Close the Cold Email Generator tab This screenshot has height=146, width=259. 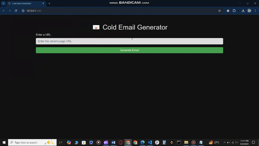point(43,4)
